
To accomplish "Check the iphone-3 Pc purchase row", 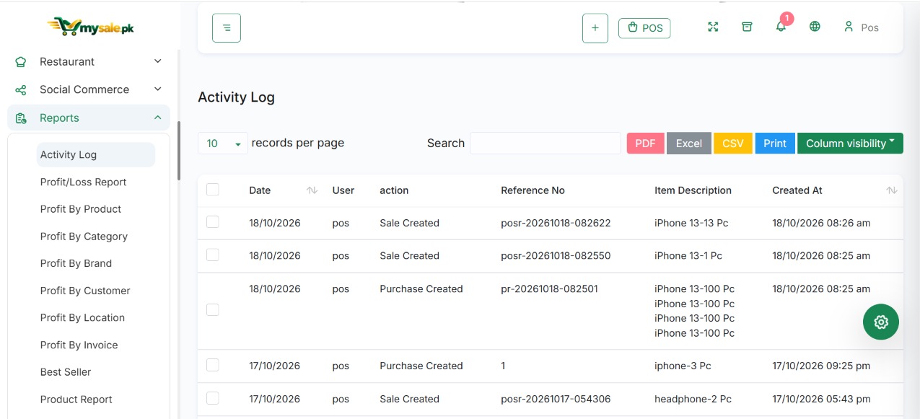I will (213, 365).
